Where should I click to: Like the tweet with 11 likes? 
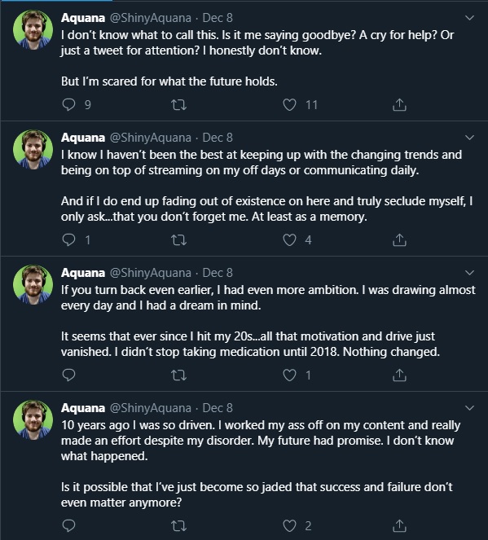[289, 105]
